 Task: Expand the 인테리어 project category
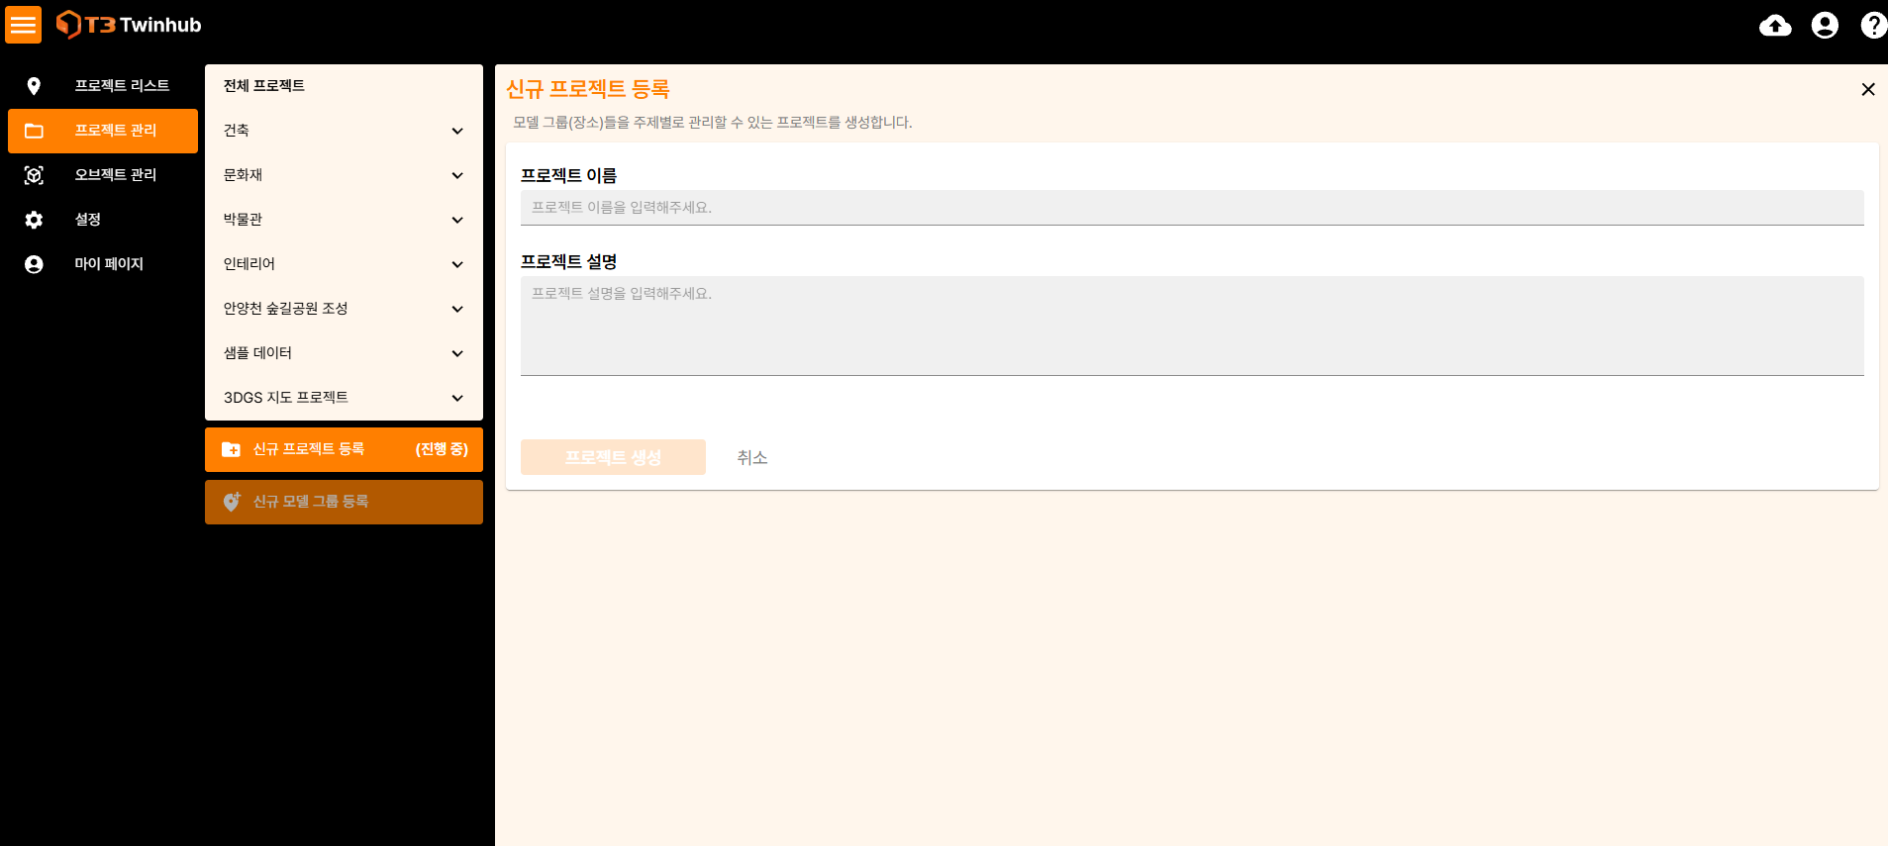coord(457,264)
